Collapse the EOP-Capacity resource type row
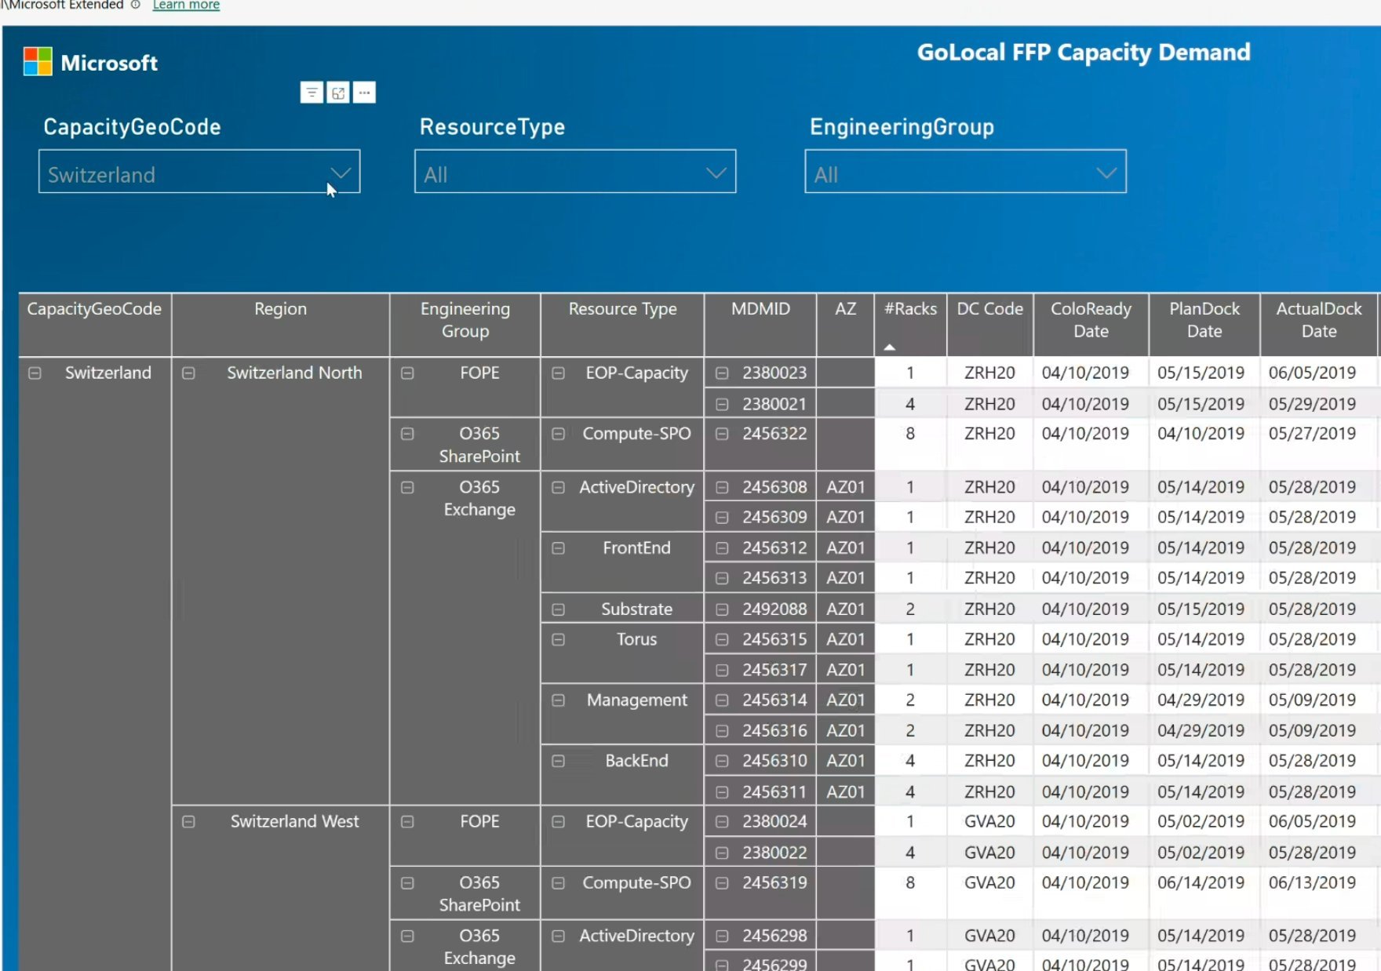This screenshot has height=971, width=1381. point(559,373)
